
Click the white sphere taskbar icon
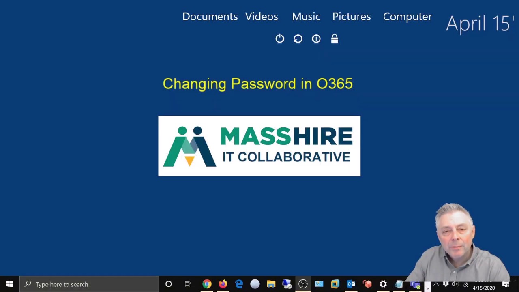255,284
